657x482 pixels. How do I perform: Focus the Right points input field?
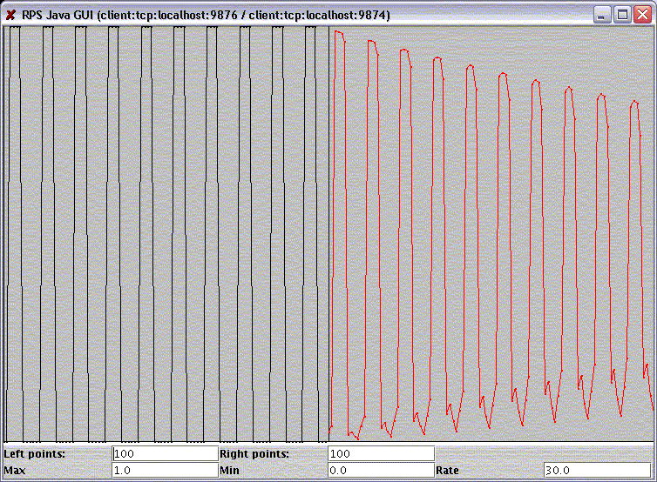point(381,453)
